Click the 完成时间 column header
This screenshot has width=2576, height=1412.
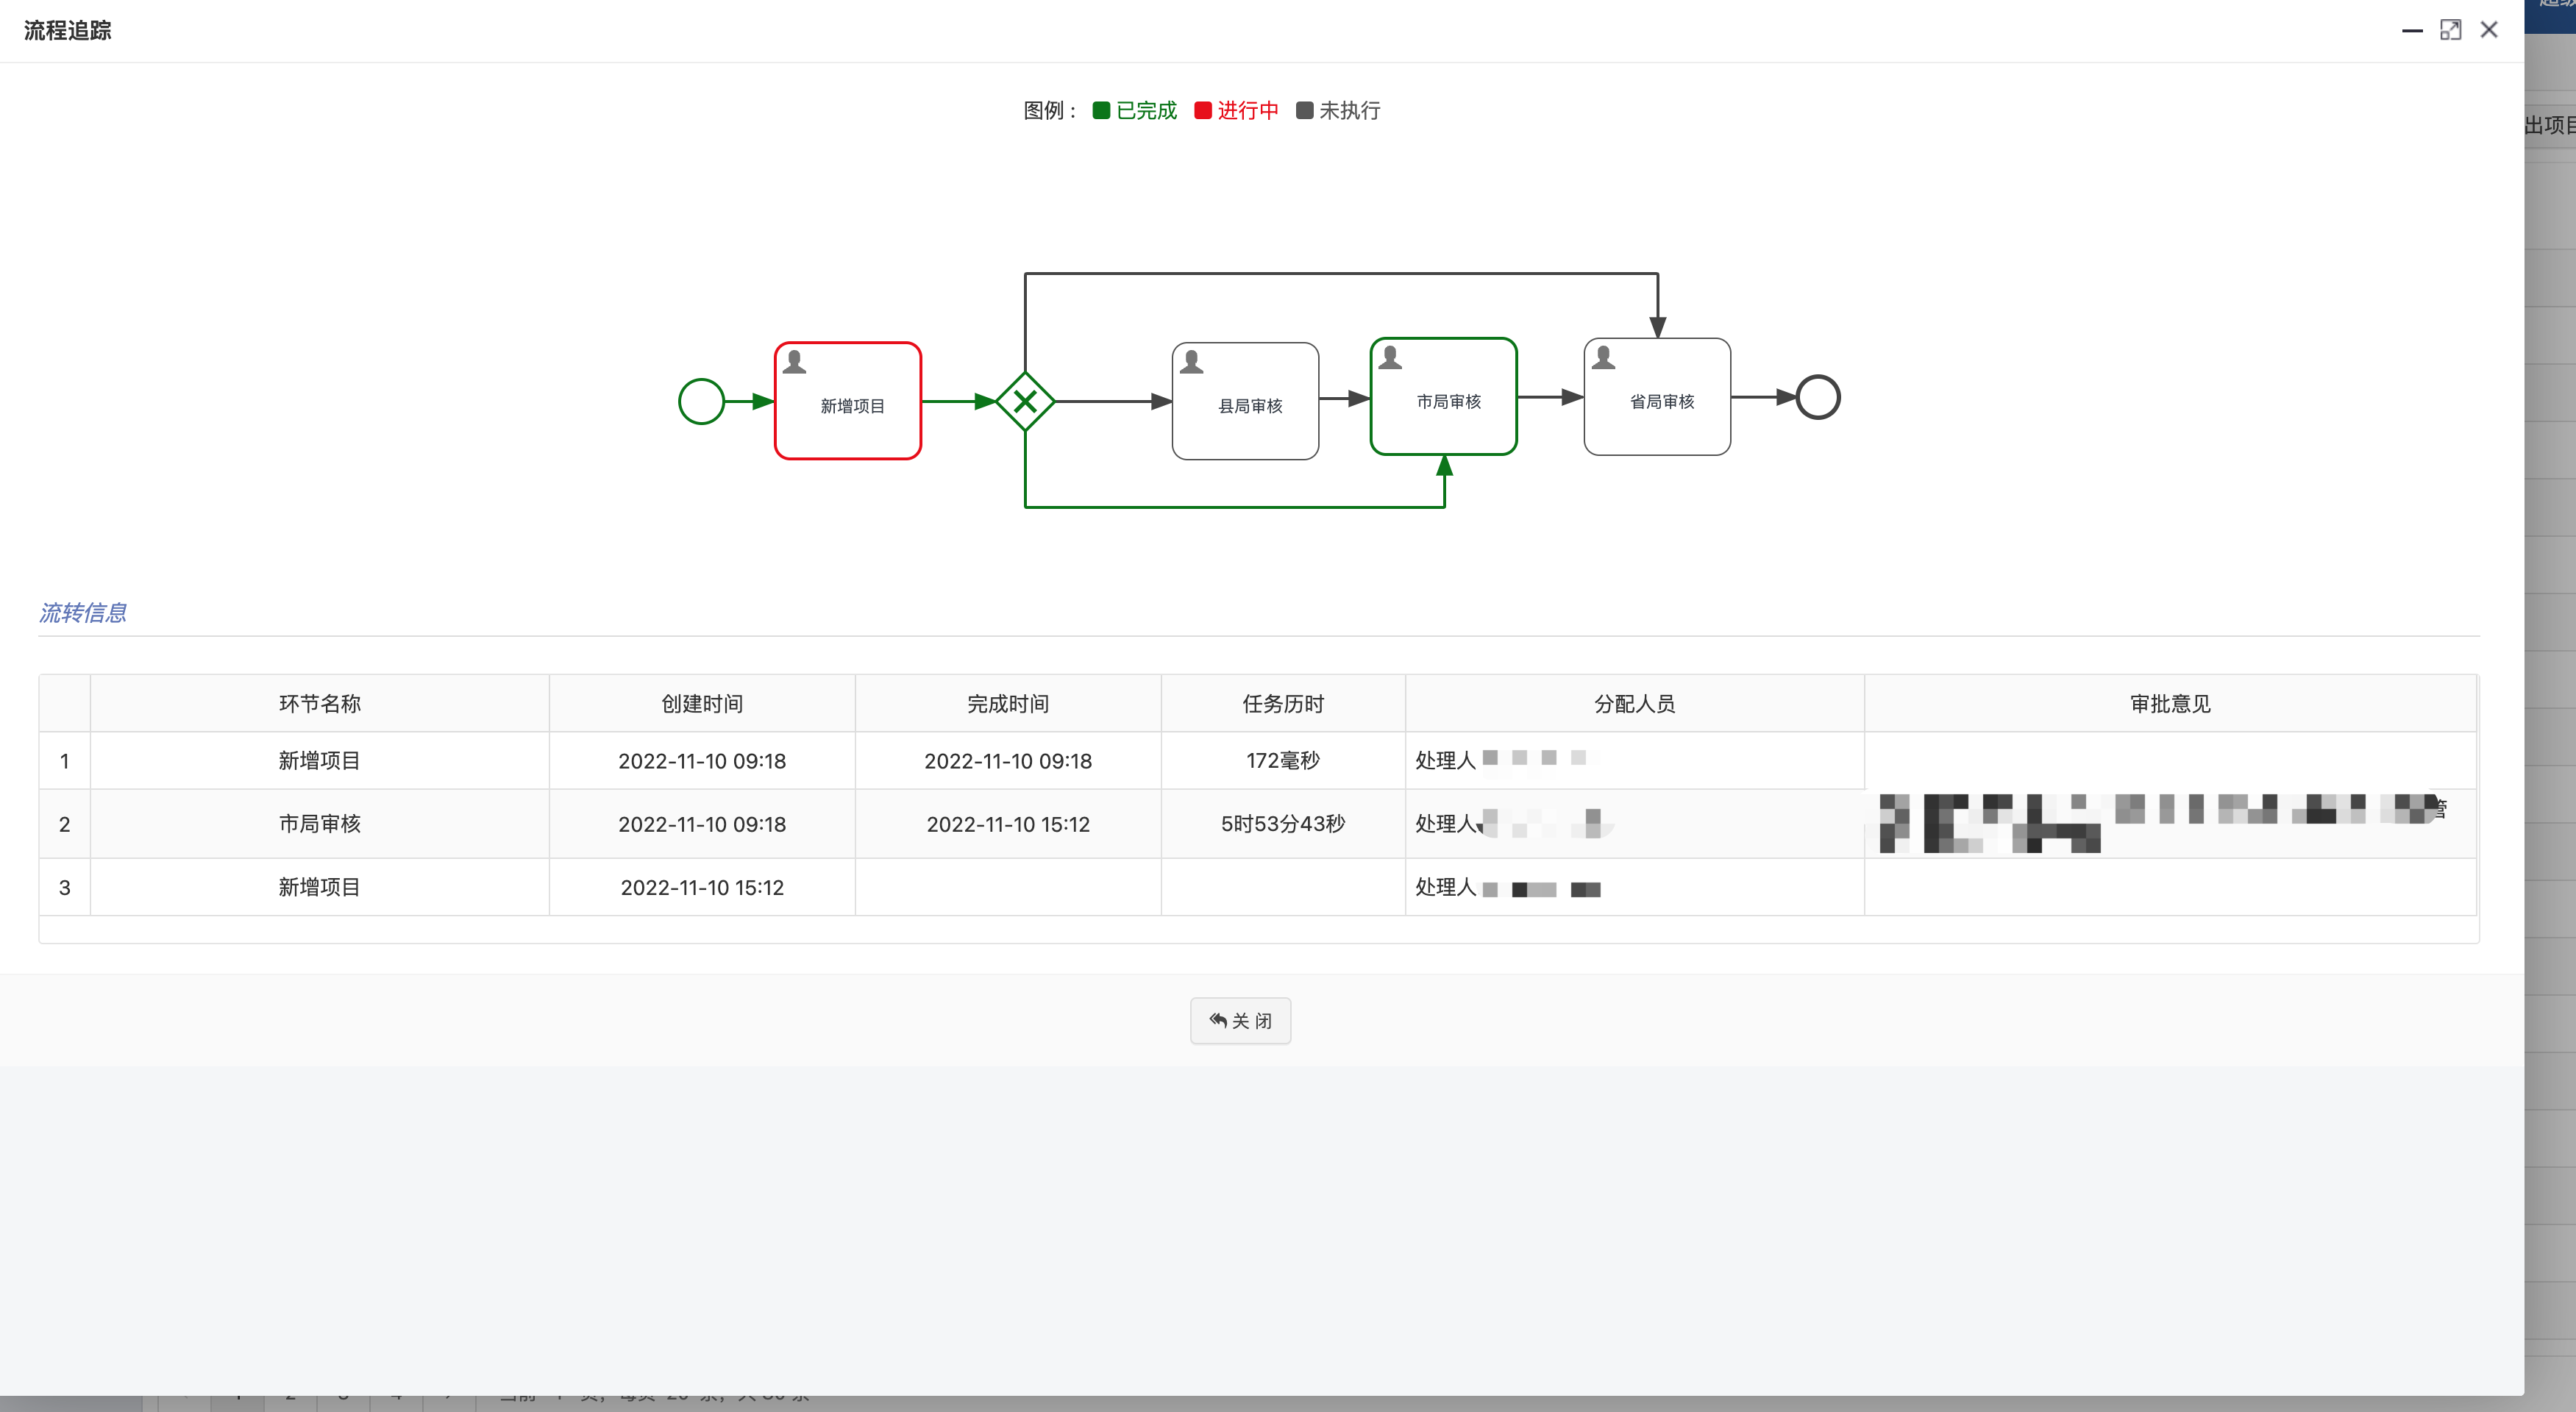pos(1008,703)
